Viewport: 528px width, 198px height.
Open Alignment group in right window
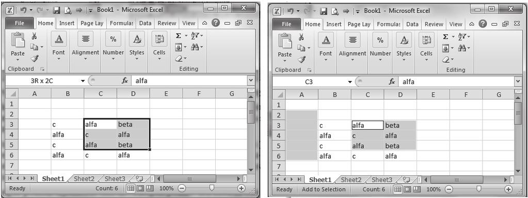pos(353,47)
